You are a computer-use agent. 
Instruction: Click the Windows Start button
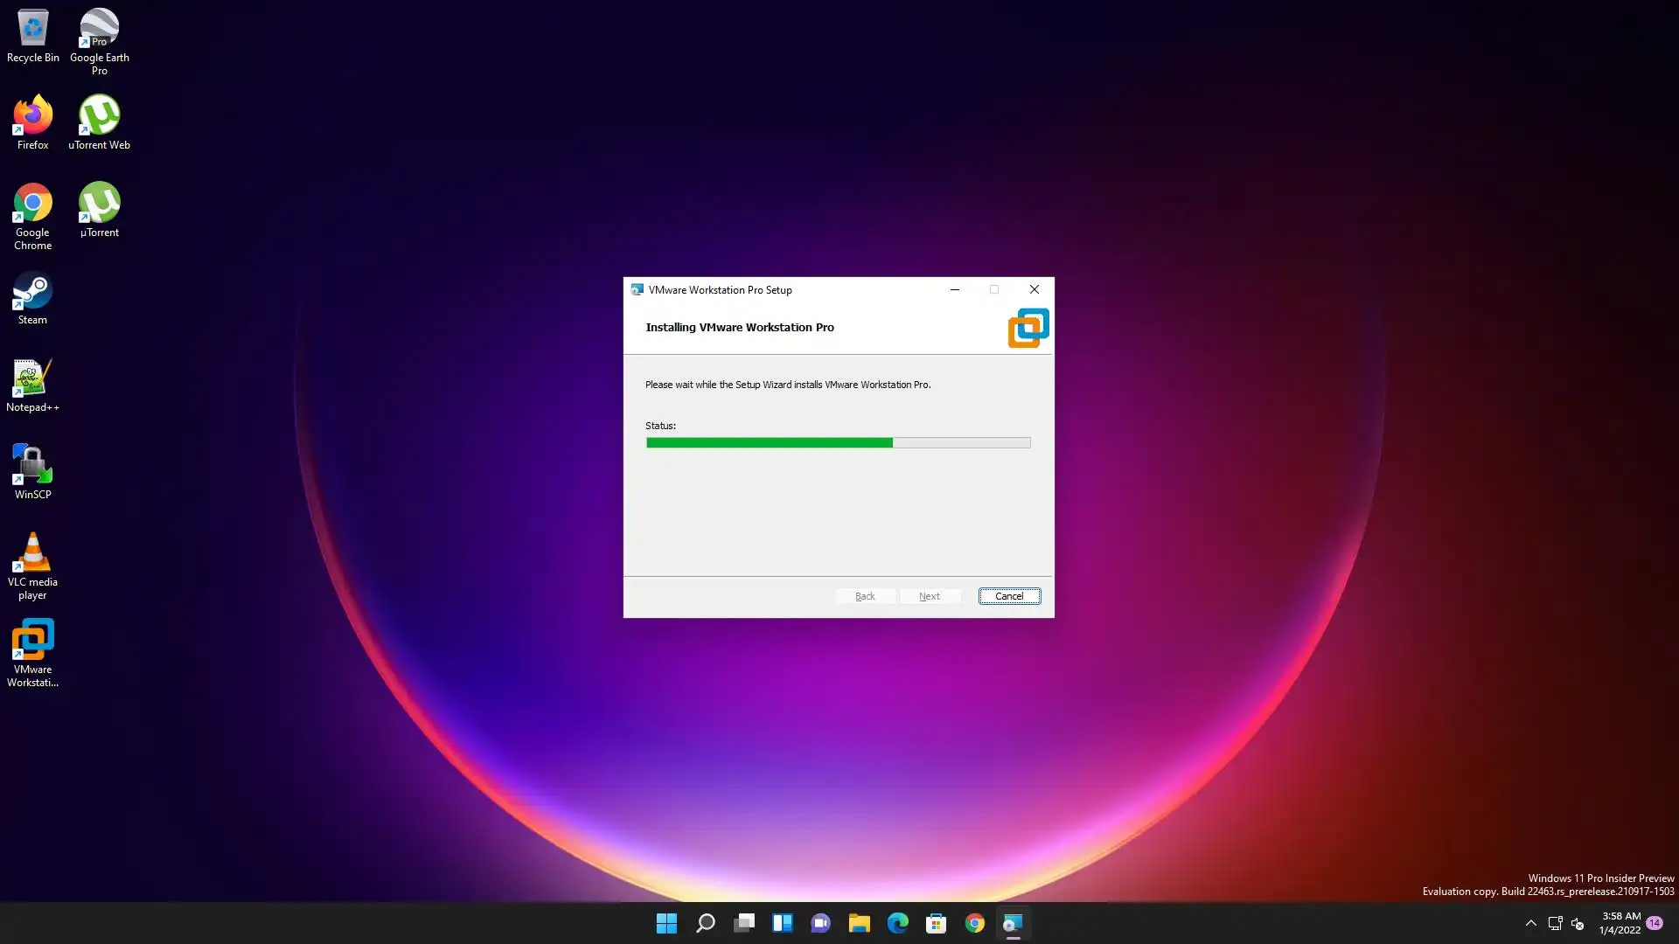[666, 923]
